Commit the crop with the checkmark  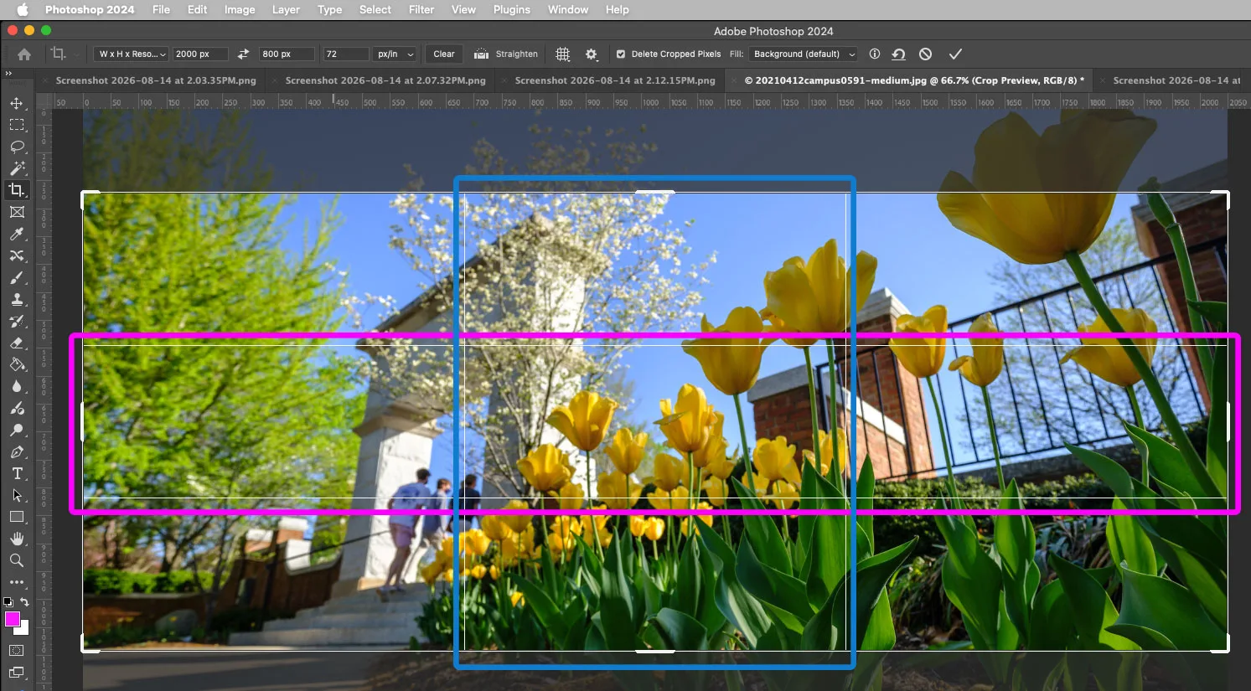coord(955,54)
